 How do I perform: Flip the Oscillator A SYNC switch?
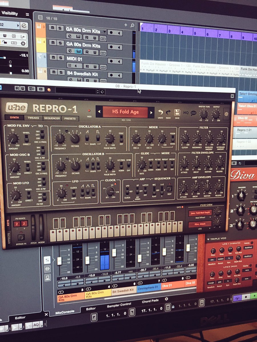click(121, 139)
